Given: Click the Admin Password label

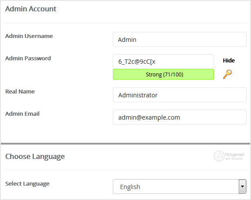Looking at the screenshot, I should tap(28, 58).
